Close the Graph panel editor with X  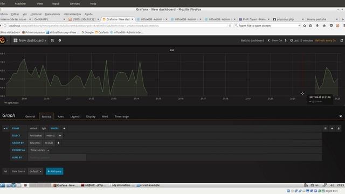click(x=341, y=116)
